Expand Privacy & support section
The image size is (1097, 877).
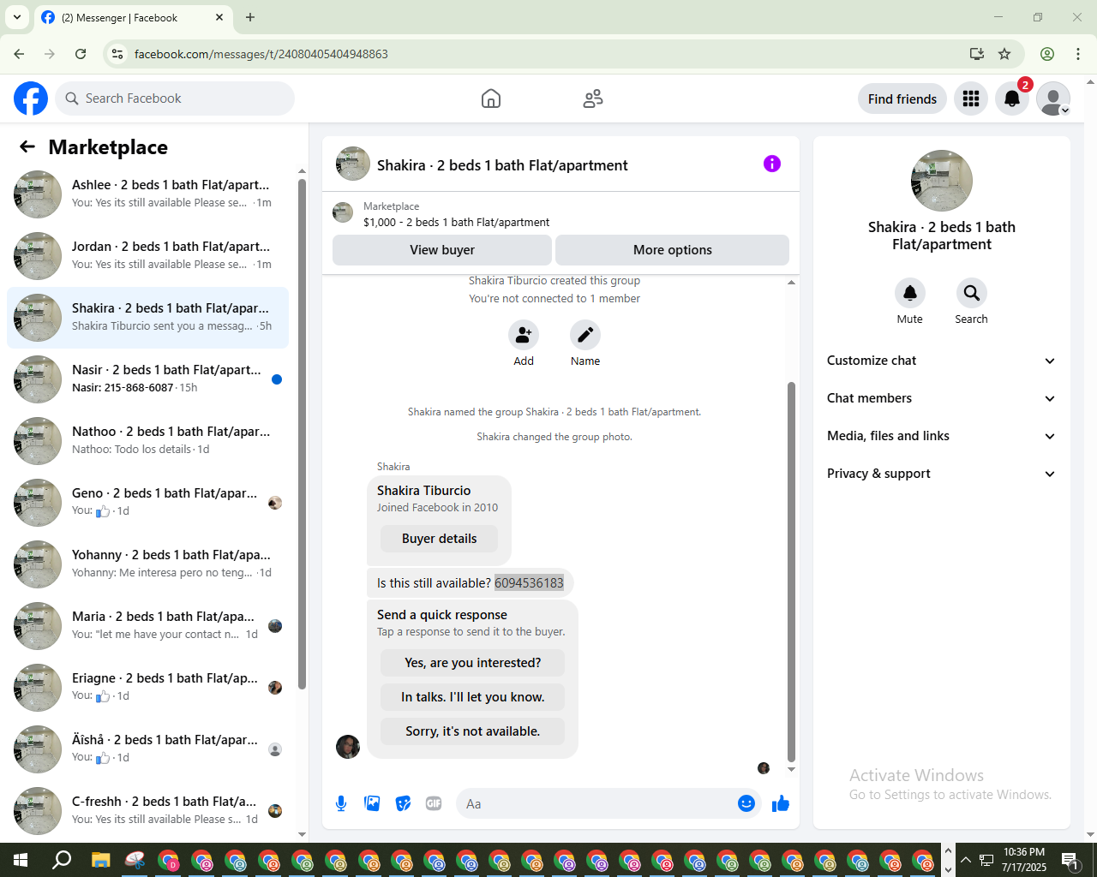click(942, 474)
